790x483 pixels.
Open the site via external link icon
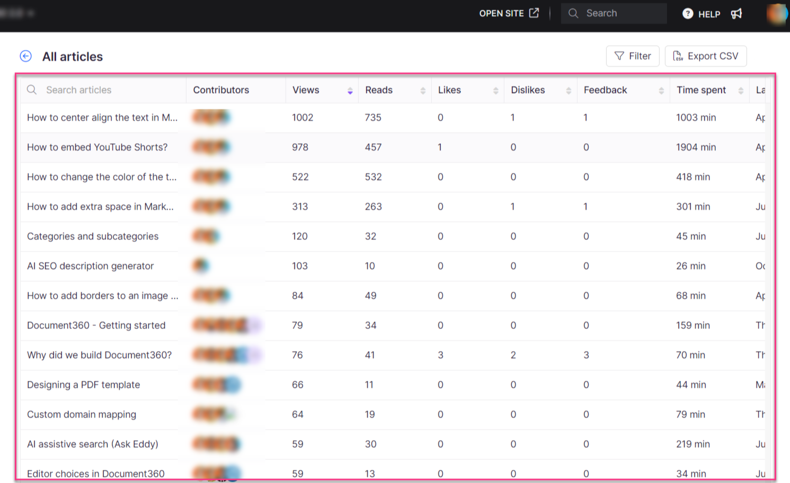[x=534, y=13]
